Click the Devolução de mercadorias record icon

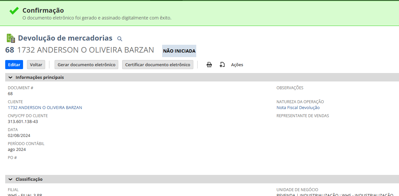[11, 38]
